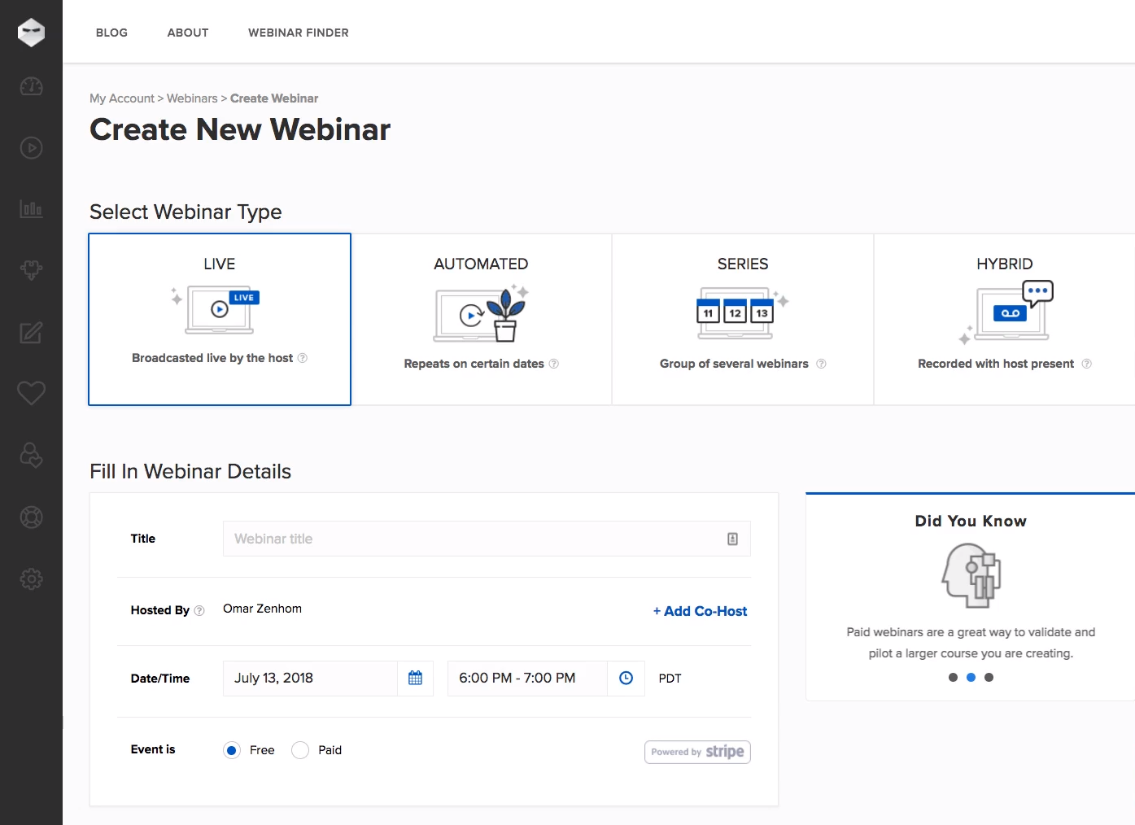1135x825 pixels.
Task: Open the dashboard gauge icon in sidebar
Action: click(31, 86)
